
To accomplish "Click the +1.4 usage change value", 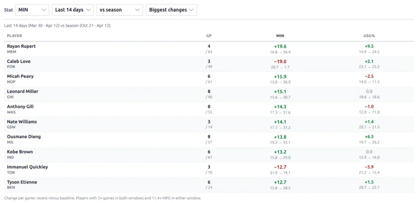I will pyautogui.click(x=369, y=122).
